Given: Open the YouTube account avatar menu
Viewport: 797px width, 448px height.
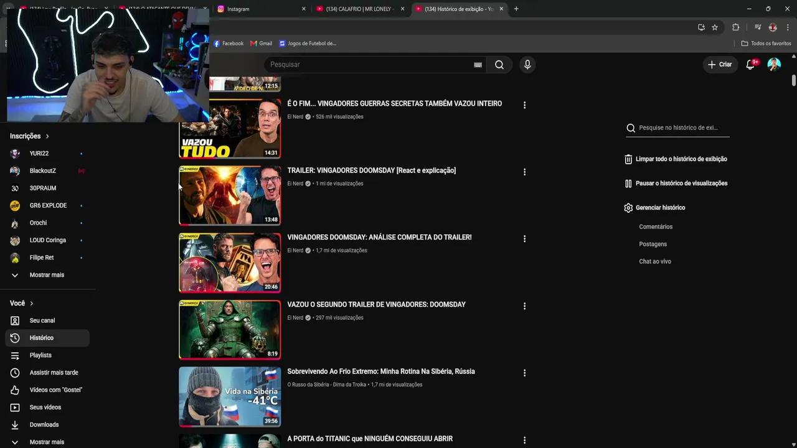Looking at the screenshot, I should 774,65.
